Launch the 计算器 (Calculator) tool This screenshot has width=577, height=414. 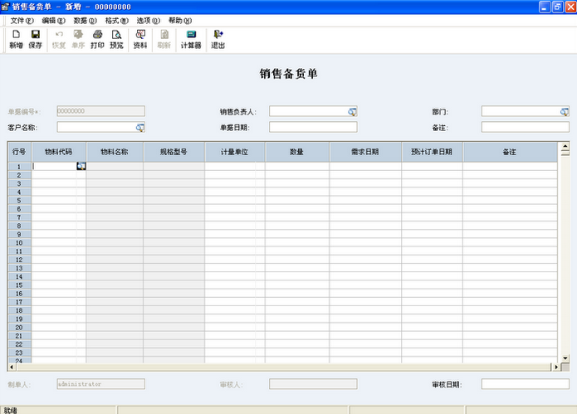[191, 39]
